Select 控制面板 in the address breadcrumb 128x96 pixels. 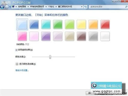(x=22, y=7)
